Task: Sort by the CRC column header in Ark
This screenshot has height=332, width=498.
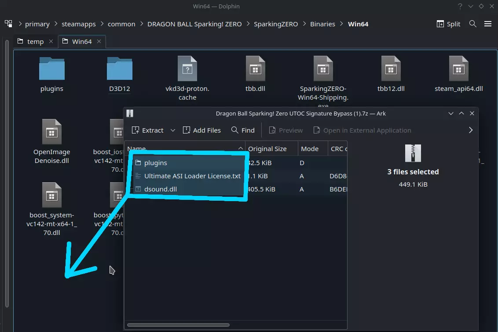Action: [x=337, y=149]
